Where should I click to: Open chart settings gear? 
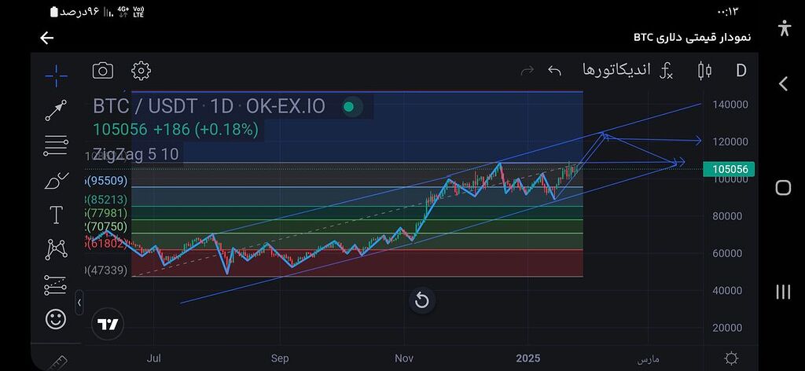[x=141, y=71]
